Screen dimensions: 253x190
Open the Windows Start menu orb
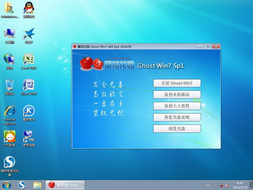coord(7,185)
